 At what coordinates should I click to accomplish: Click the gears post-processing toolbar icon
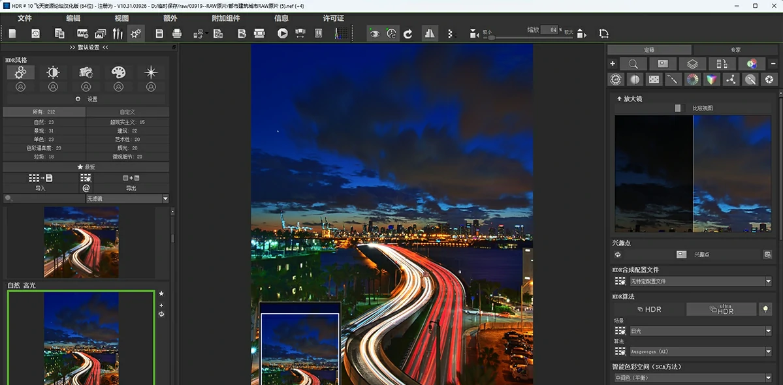(x=136, y=33)
